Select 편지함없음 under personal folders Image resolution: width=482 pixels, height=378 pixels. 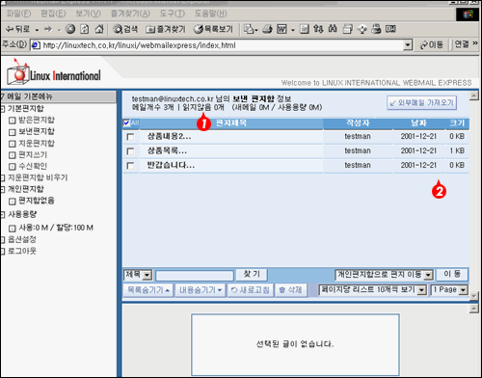tap(37, 201)
